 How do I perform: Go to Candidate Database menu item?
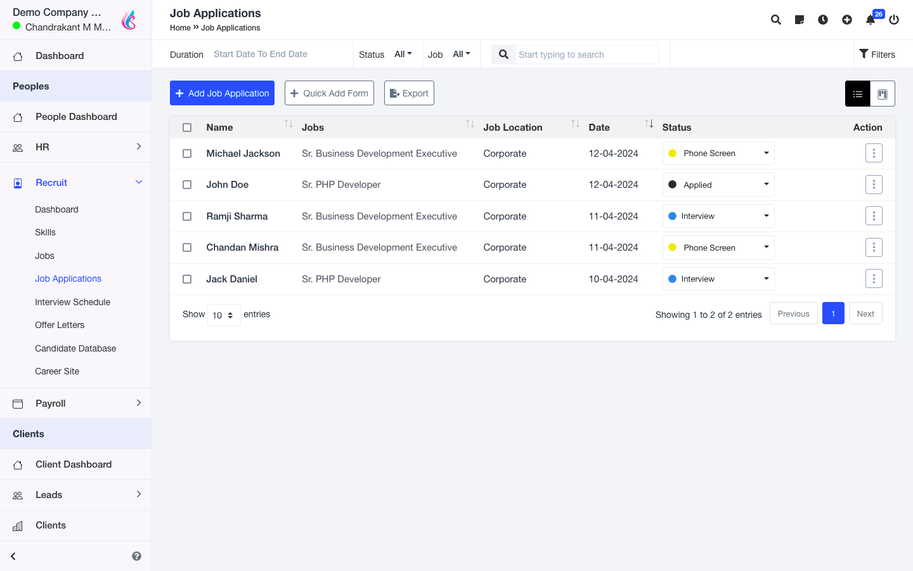pyautogui.click(x=75, y=348)
